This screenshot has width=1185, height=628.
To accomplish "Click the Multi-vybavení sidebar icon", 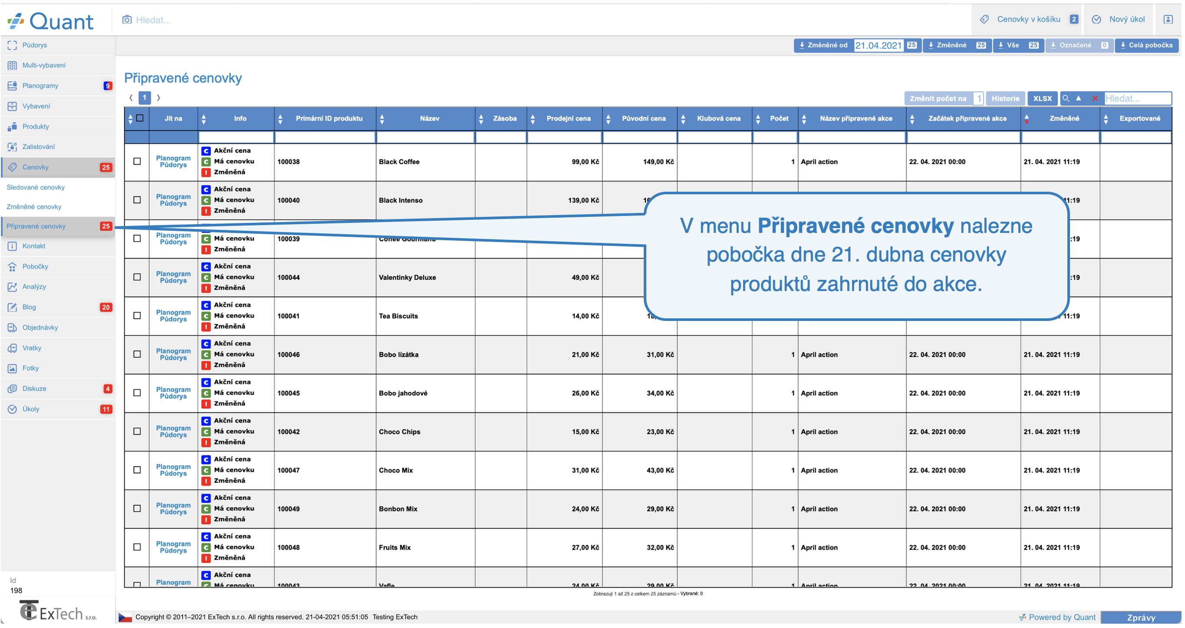I will coord(13,65).
